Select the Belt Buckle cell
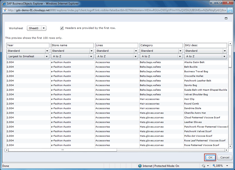The width and height of the screenshot is (235, 170). (191, 67)
